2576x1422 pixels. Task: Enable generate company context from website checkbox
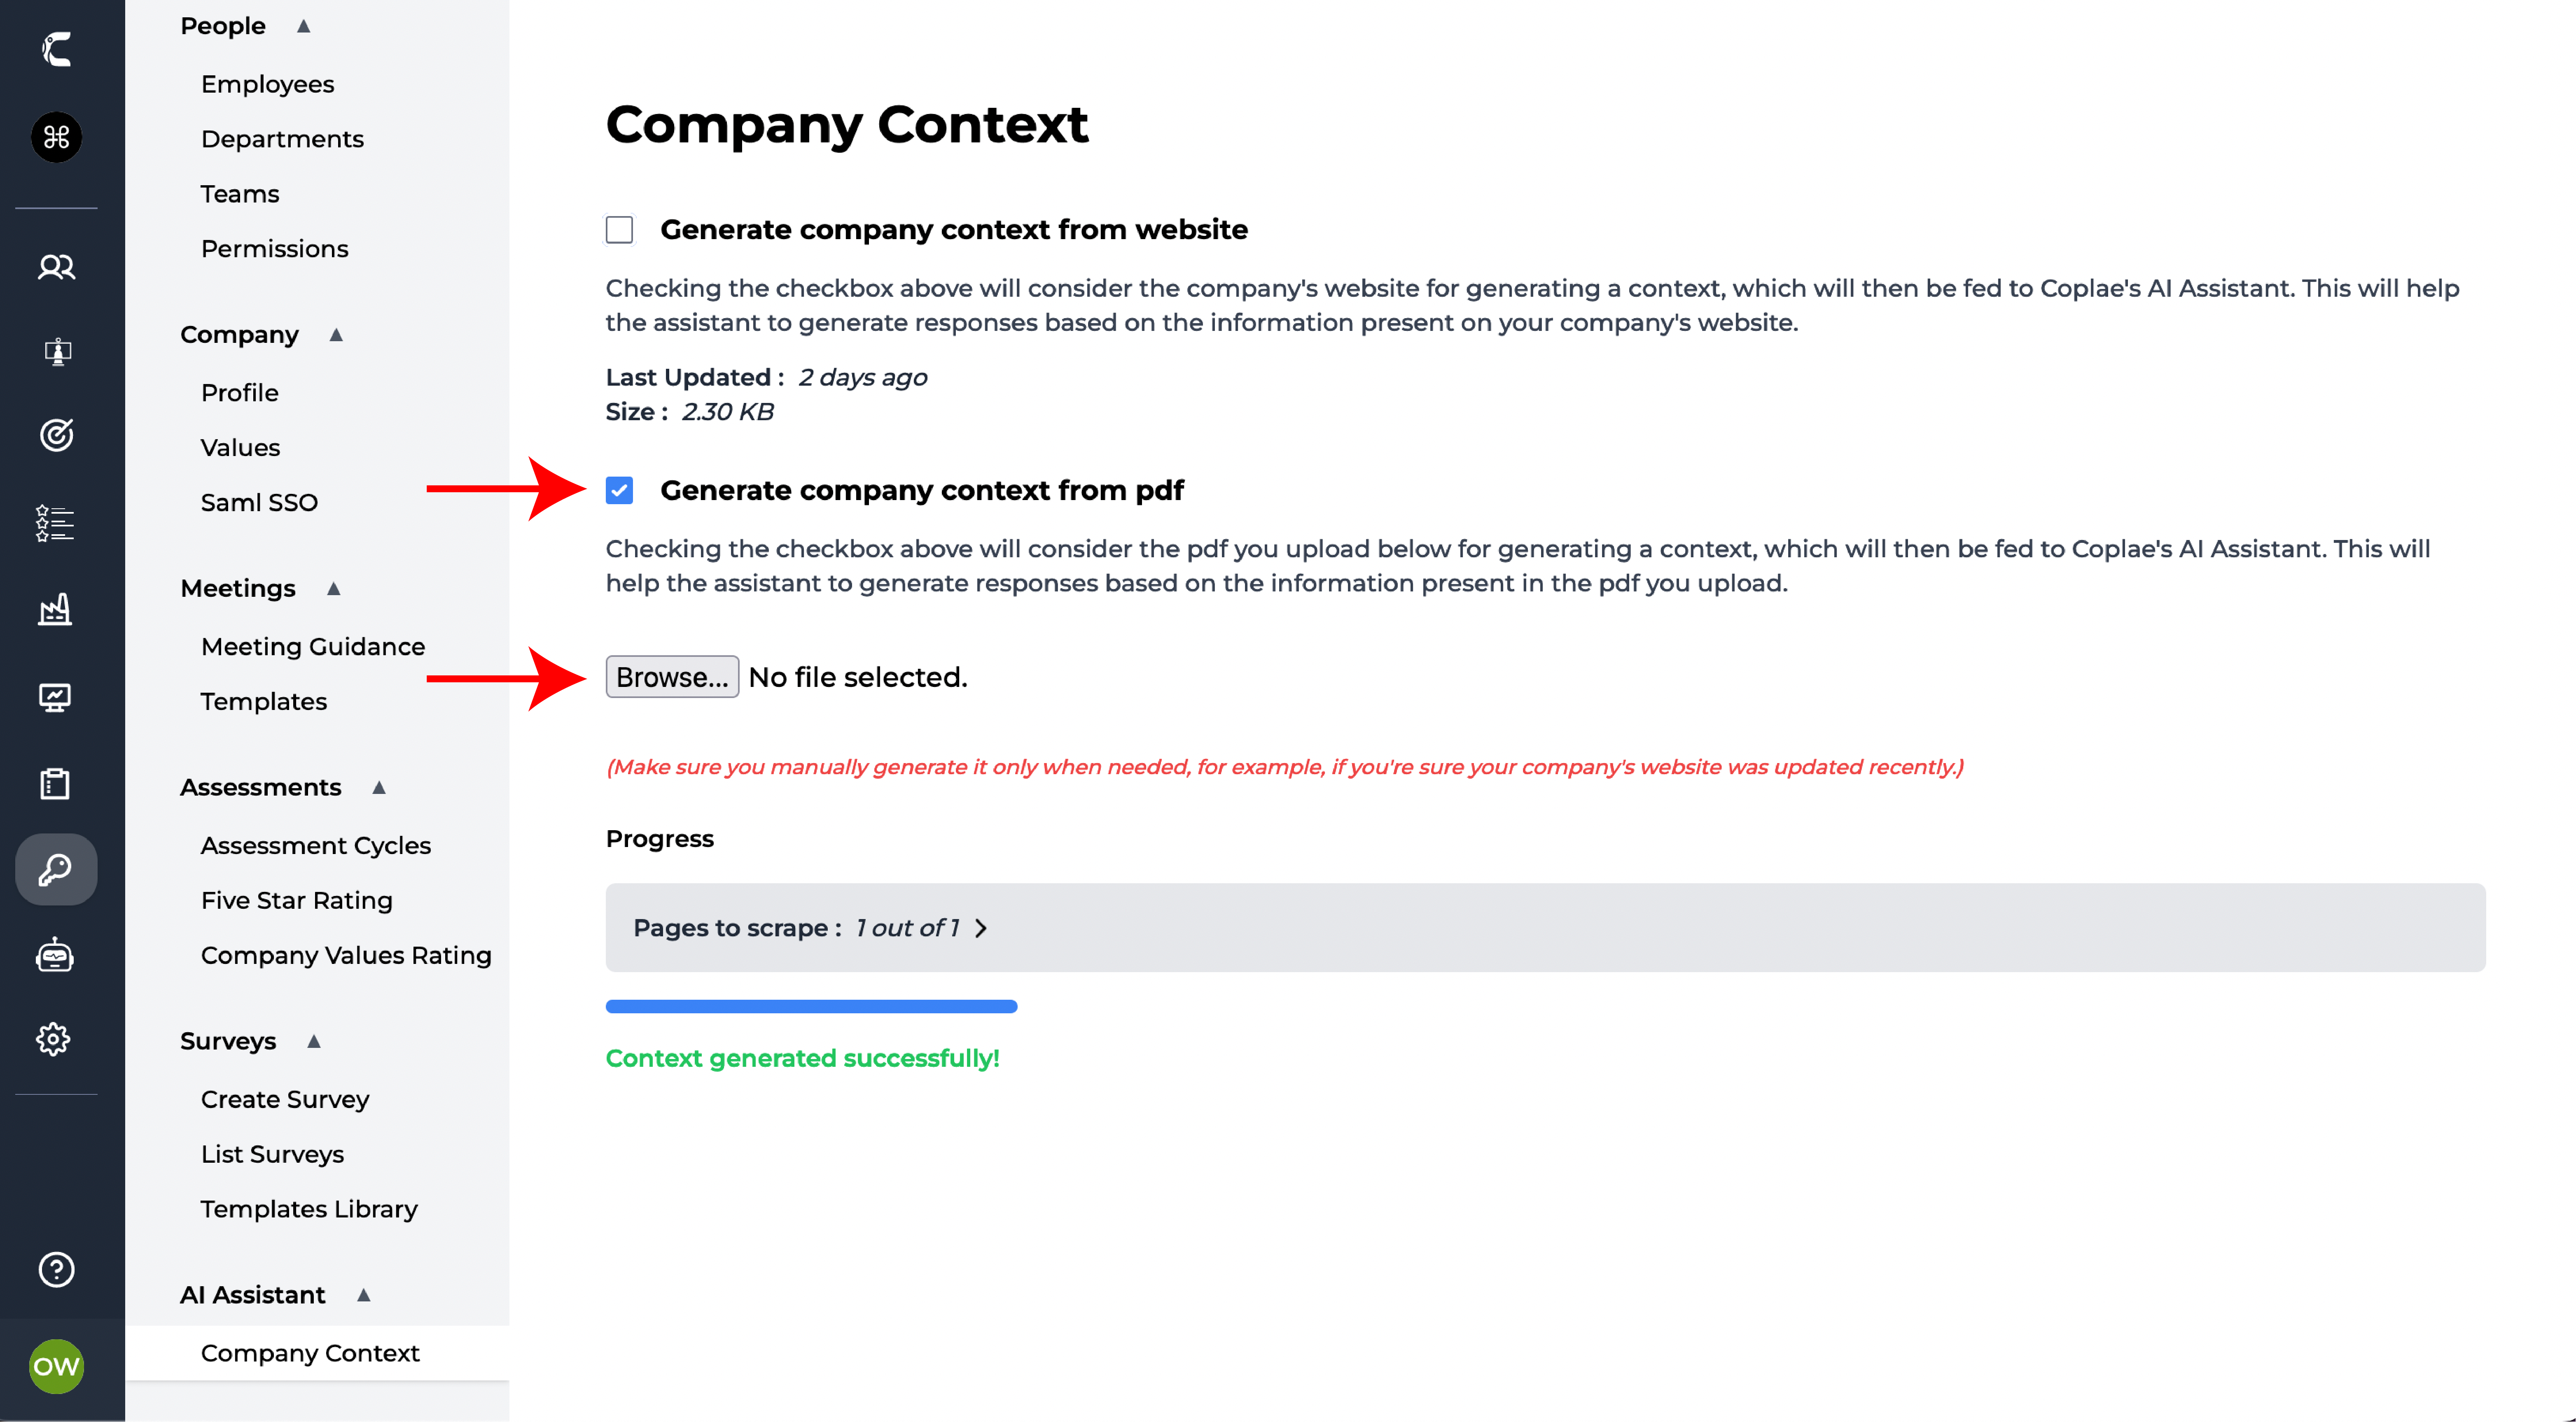click(x=619, y=230)
